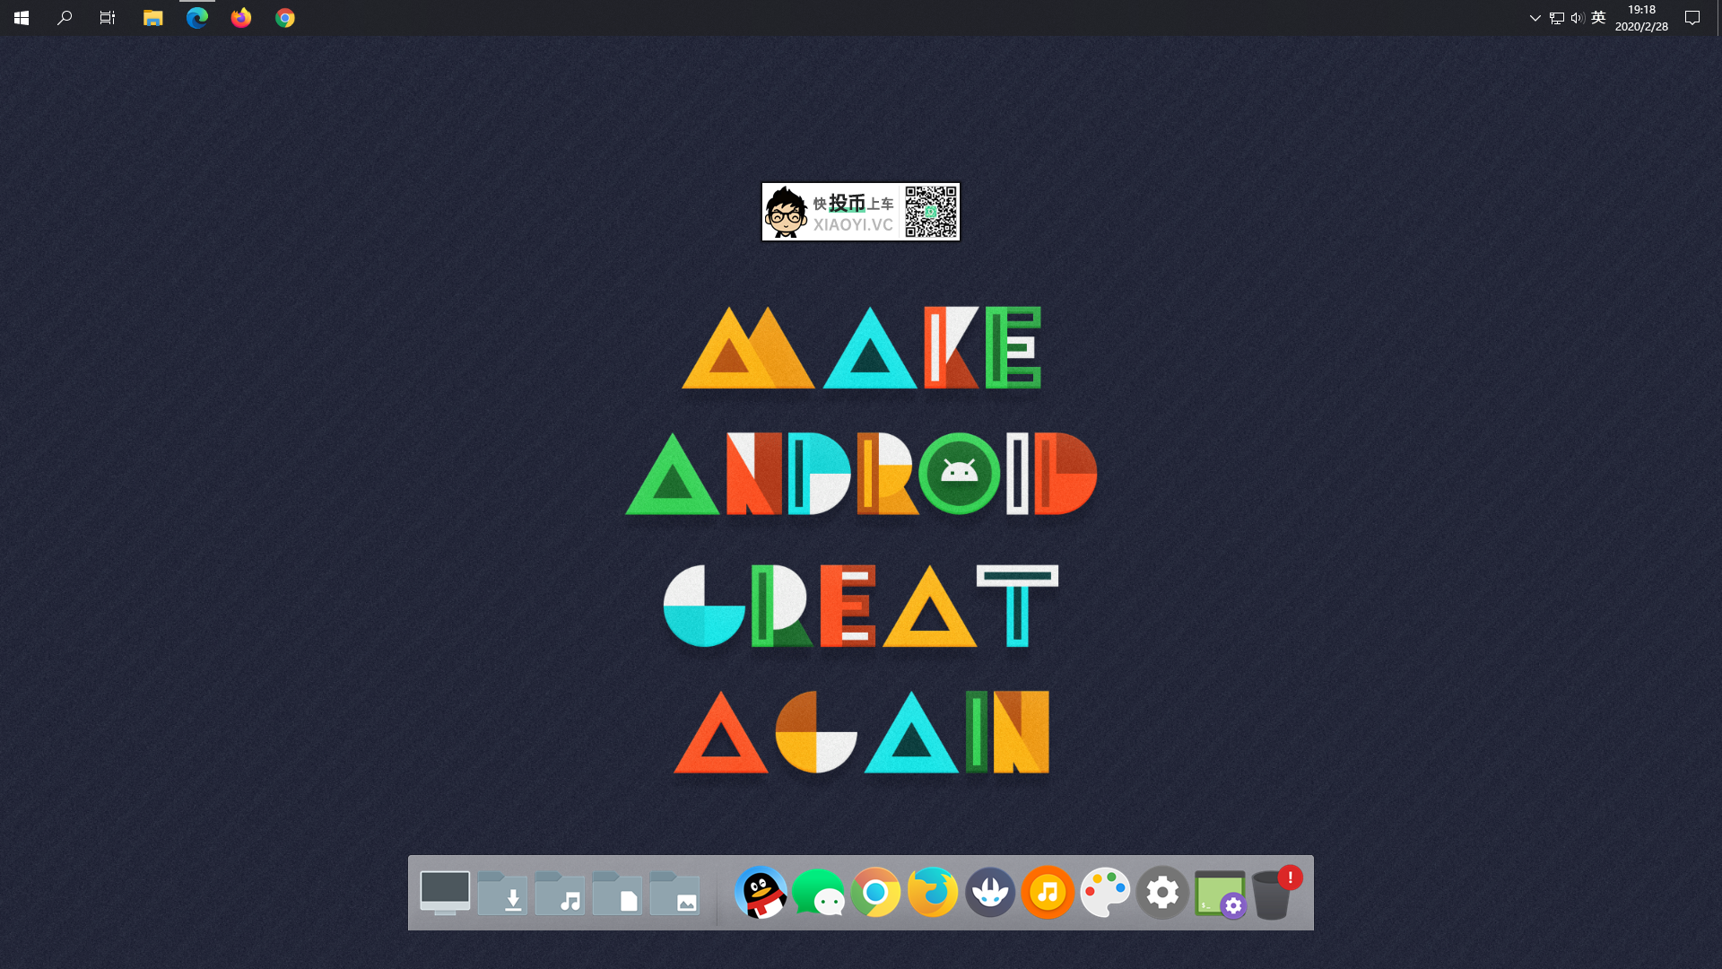1722x969 pixels.
Task: Click the Windows Start button
Action: tap(22, 18)
